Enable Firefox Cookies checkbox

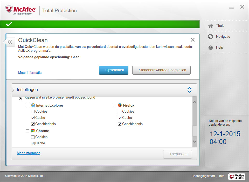click(x=120, y=112)
